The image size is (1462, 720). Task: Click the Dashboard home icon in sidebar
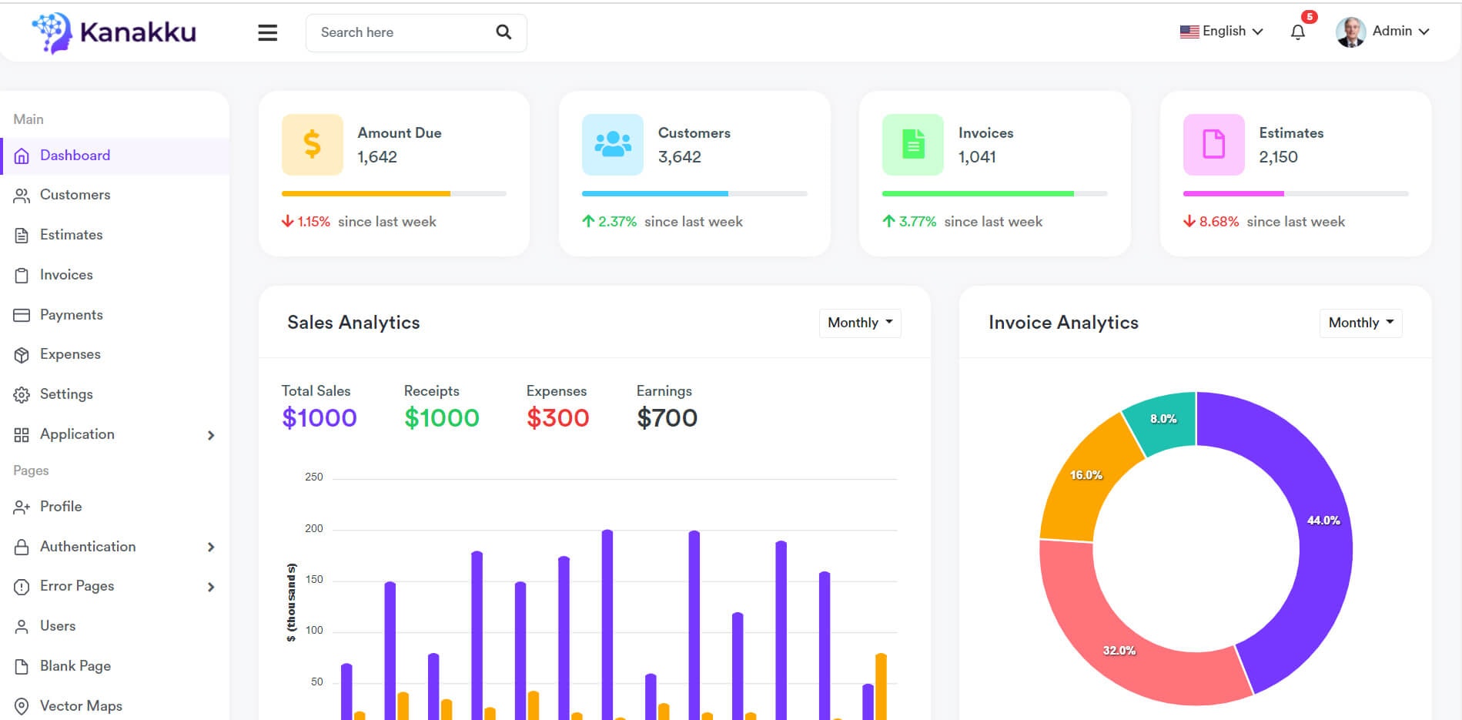click(22, 156)
